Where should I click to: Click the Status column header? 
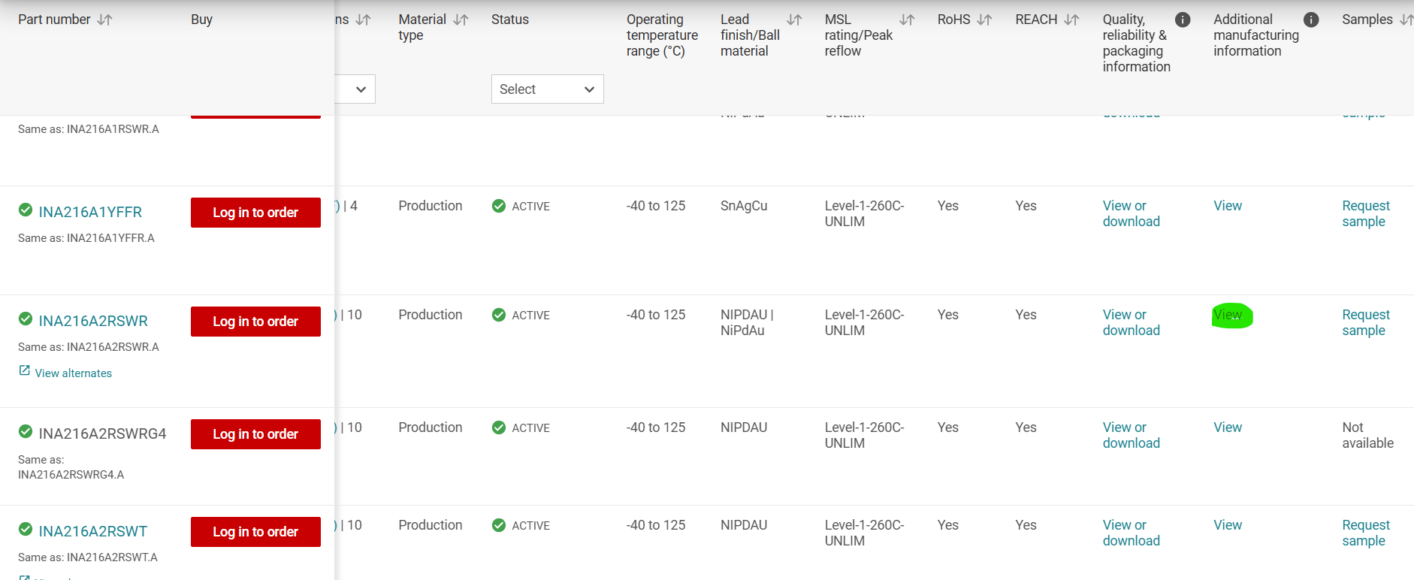(510, 20)
